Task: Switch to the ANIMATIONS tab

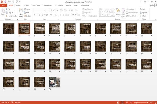Action: (x=48, y=5)
